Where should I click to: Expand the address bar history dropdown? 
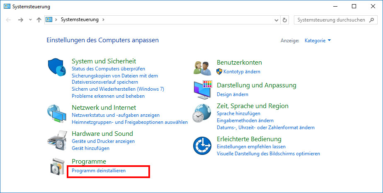(276, 20)
